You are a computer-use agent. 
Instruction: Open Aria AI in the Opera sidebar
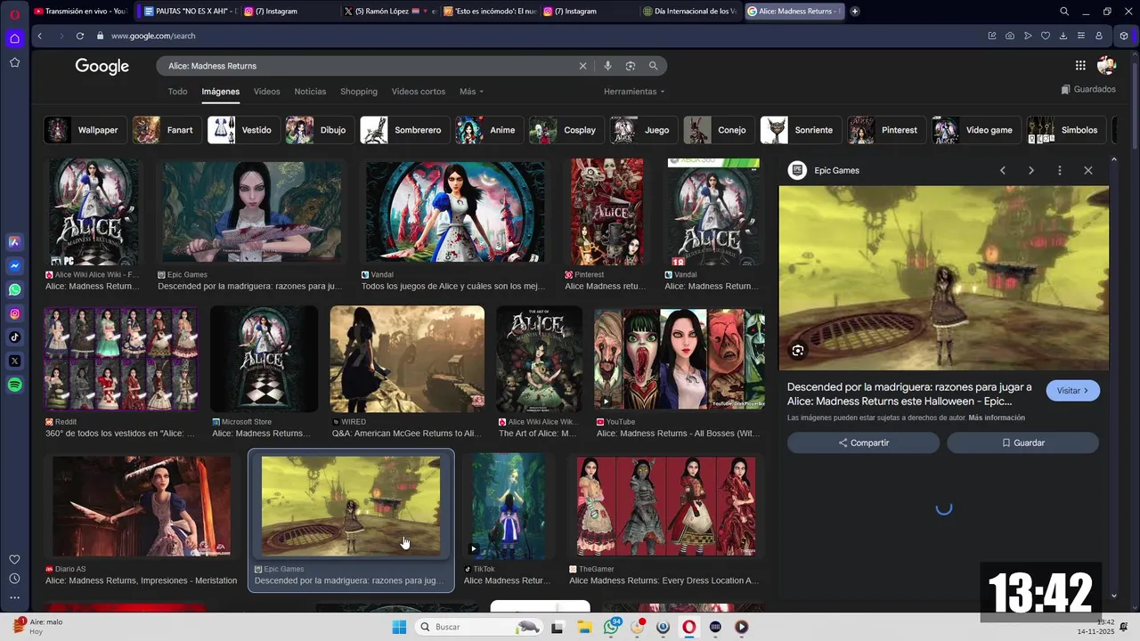pyautogui.click(x=15, y=242)
